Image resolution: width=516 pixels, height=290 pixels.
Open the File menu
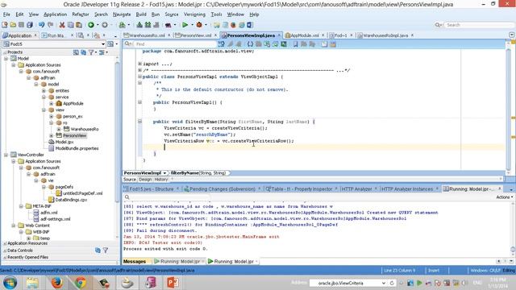click(x=6, y=14)
